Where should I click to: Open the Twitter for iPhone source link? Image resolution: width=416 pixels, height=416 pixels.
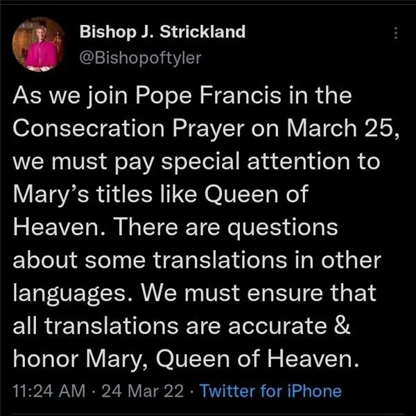pyautogui.click(x=270, y=390)
